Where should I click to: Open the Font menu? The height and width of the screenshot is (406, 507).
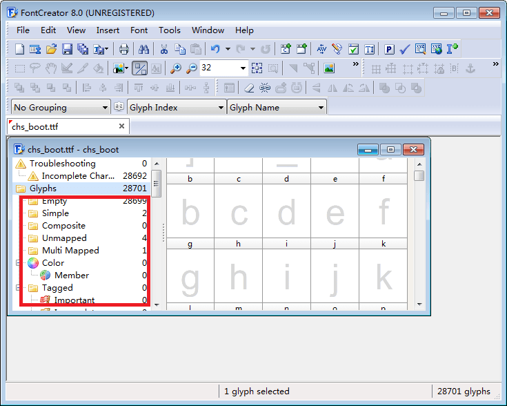click(139, 30)
